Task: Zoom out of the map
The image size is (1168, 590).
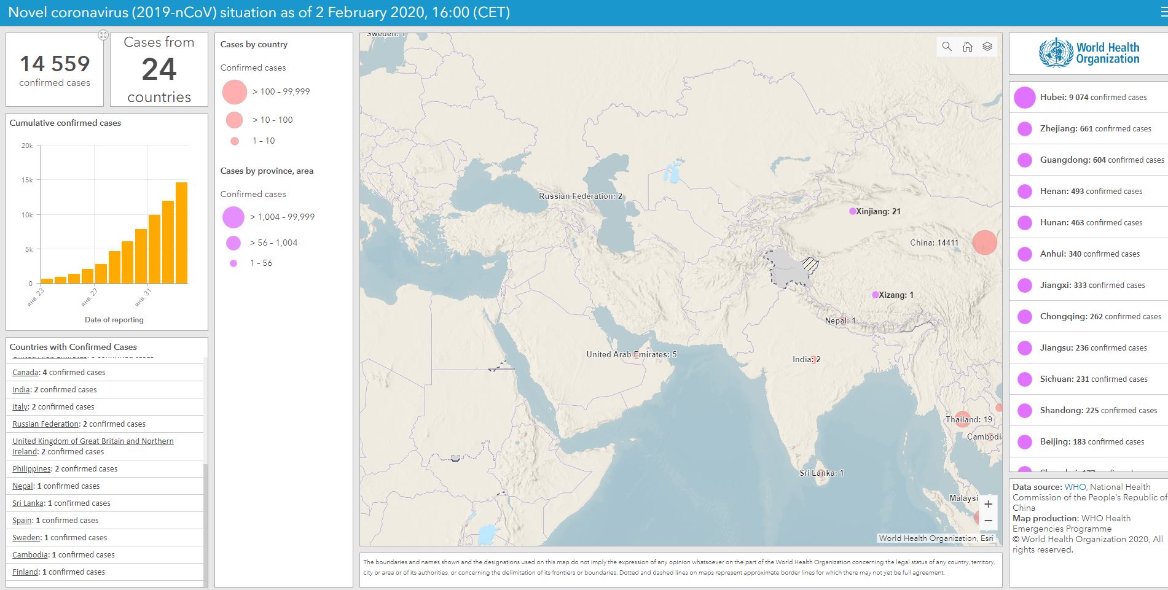Action: click(988, 521)
